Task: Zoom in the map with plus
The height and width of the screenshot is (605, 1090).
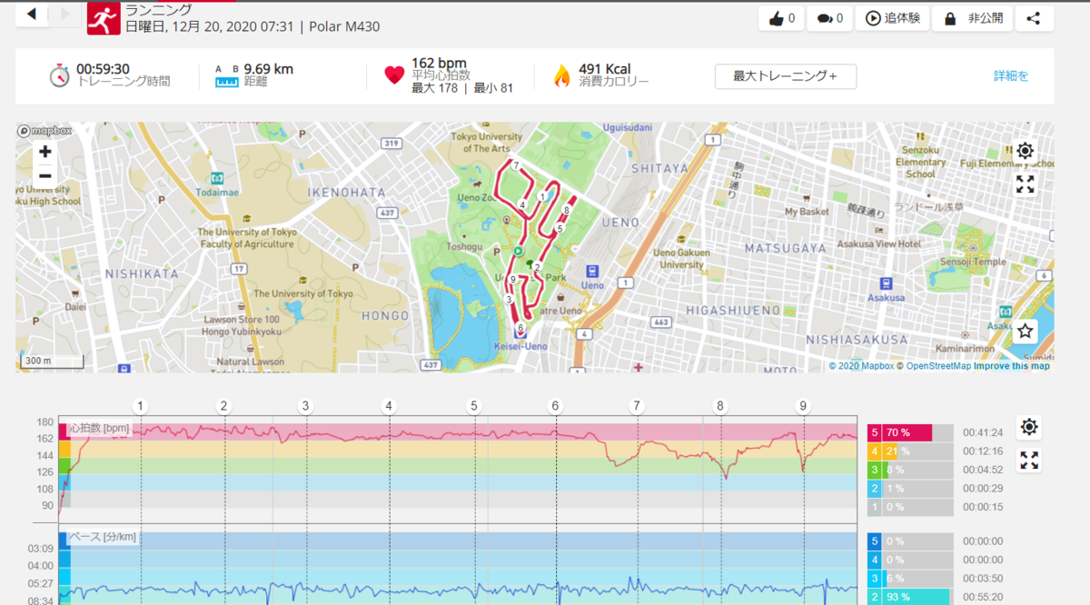Action: pyautogui.click(x=45, y=152)
